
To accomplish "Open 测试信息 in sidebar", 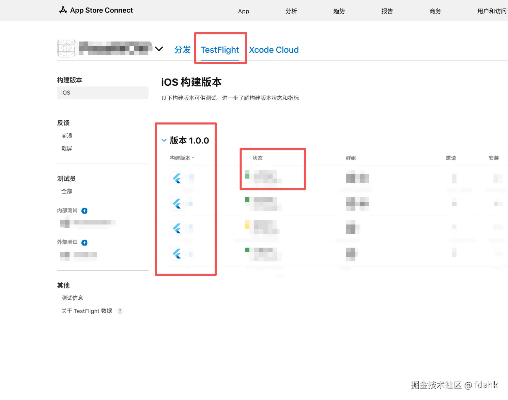I will (x=72, y=298).
